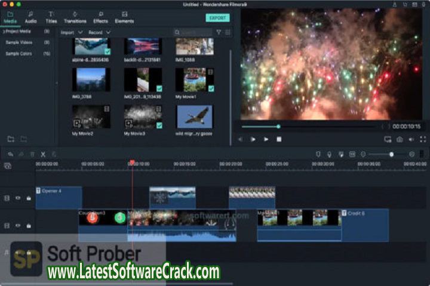Toggle lock on the Opener 4 track
The height and width of the screenshot is (286, 430).
(28, 198)
